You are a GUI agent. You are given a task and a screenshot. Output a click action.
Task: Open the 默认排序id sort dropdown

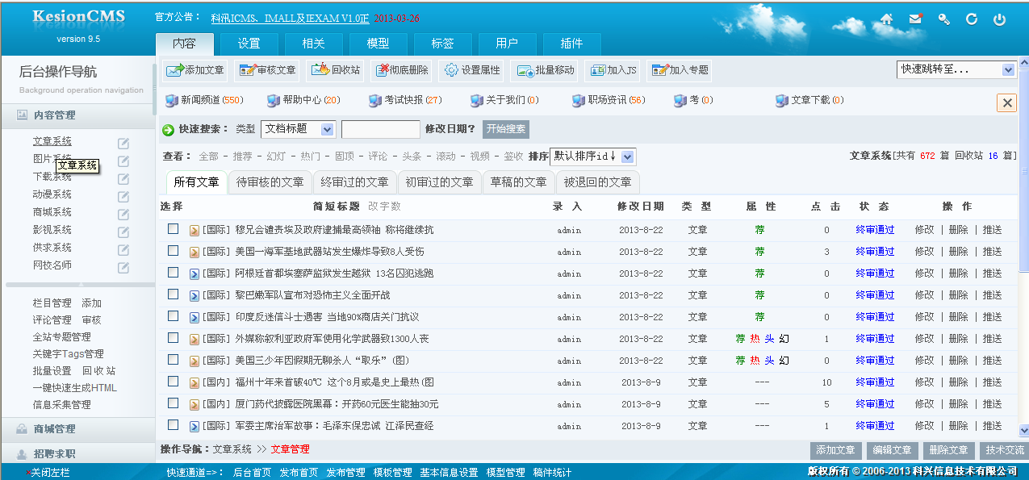point(592,157)
